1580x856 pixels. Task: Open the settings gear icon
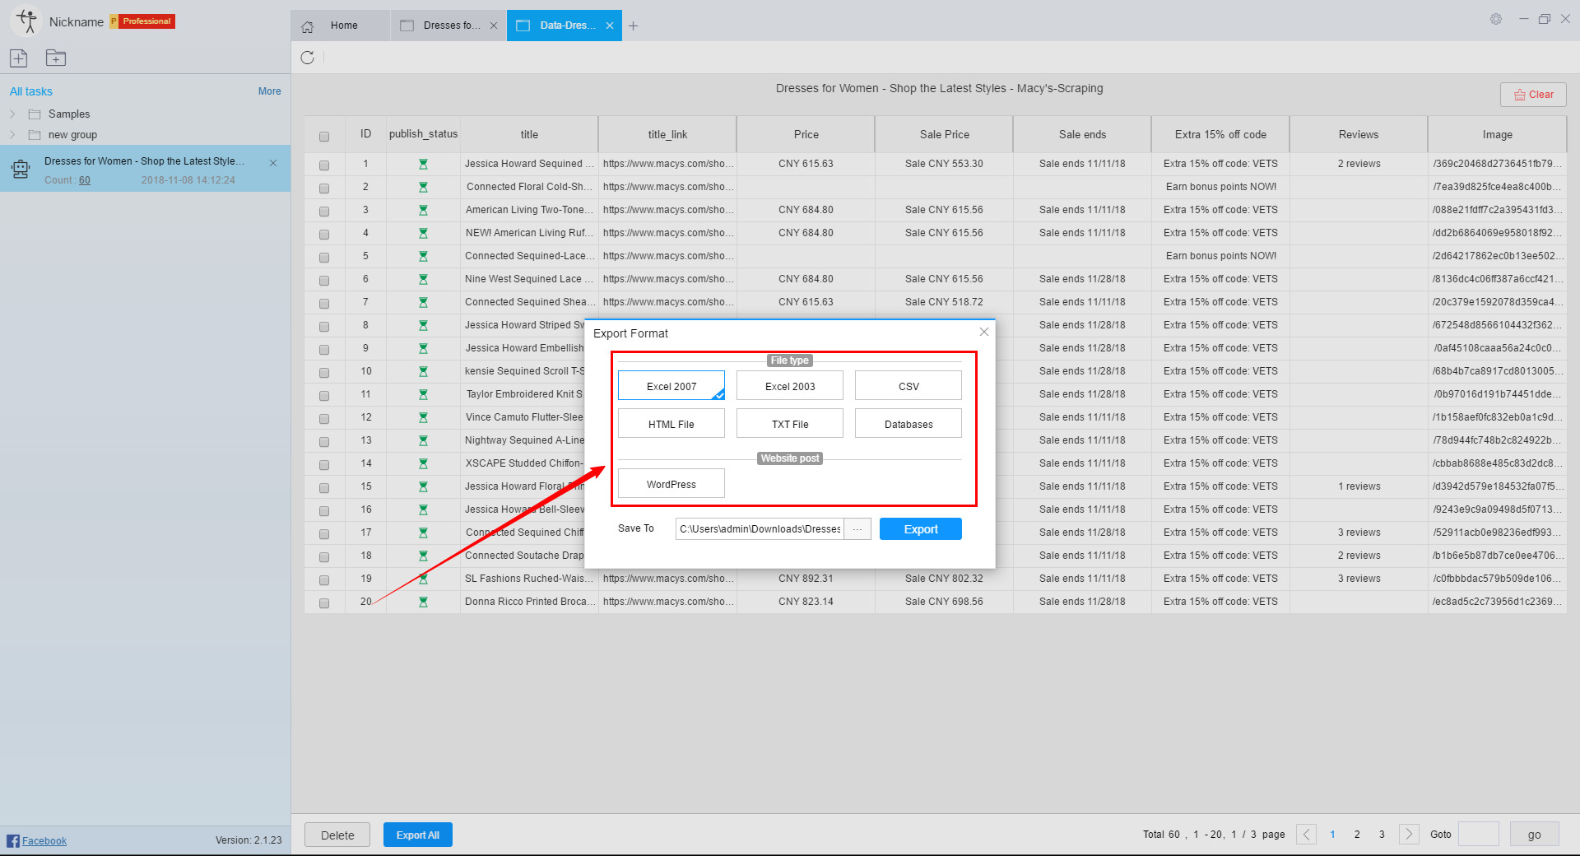coord(1496,19)
